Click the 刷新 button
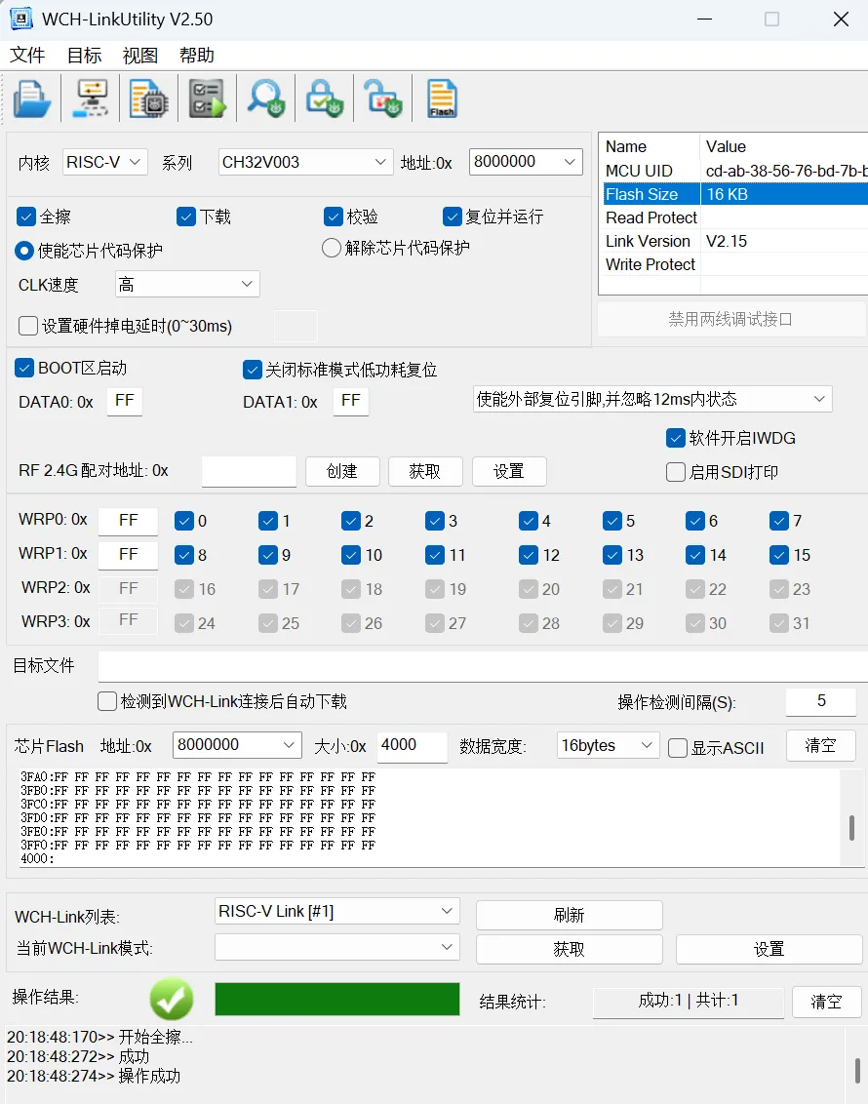Screen dimensions: 868x1104 pos(569,915)
